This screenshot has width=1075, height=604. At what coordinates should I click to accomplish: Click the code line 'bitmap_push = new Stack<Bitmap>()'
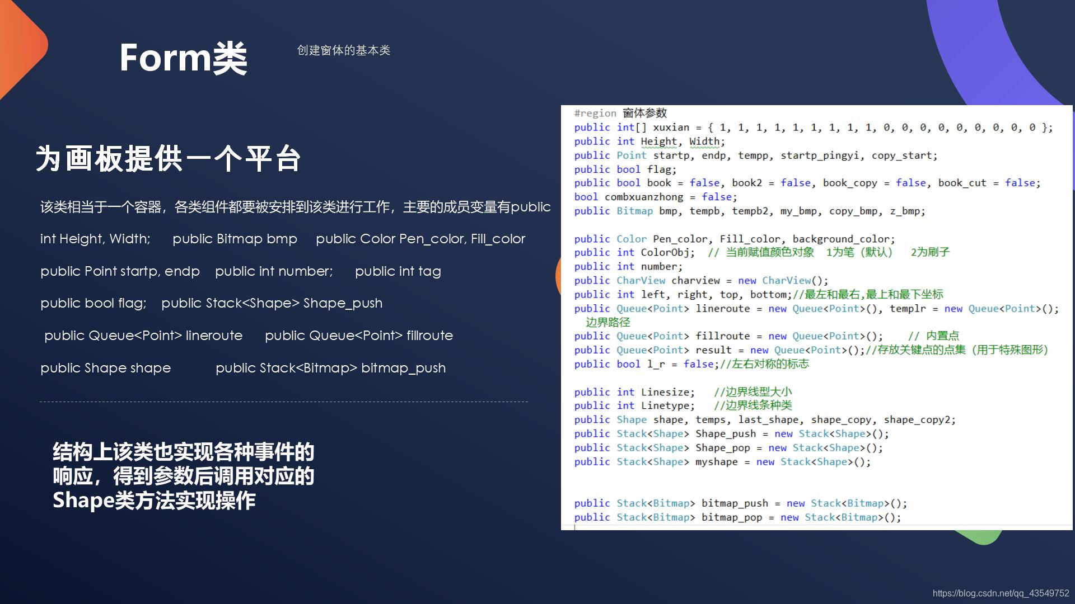[x=740, y=503]
